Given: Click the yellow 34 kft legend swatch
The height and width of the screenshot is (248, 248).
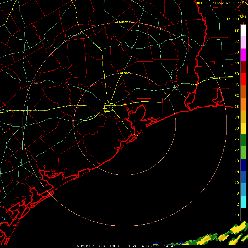Looking at the screenshot, I should pos(243,128).
